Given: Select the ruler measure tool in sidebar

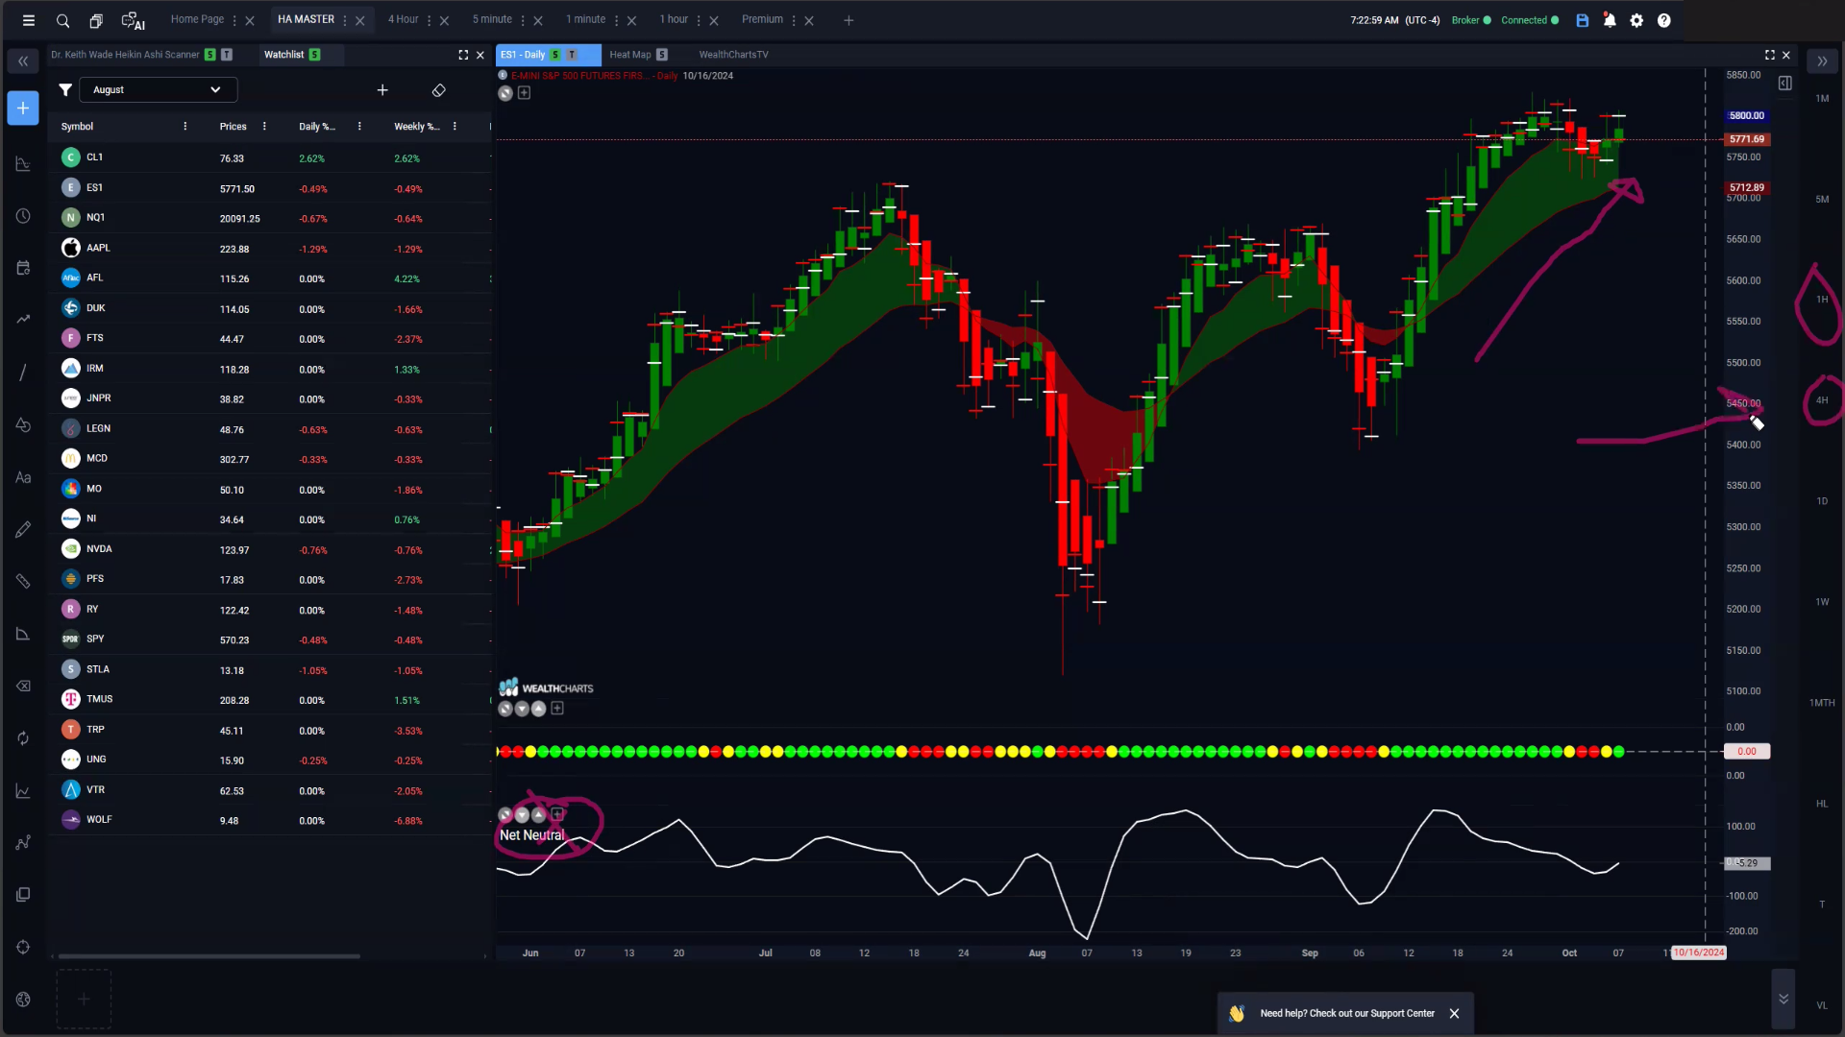Looking at the screenshot, I should click(x=23, y=581).
